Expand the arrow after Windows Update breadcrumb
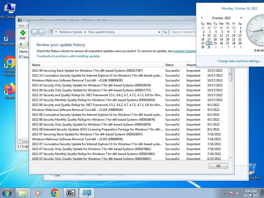 85,32
